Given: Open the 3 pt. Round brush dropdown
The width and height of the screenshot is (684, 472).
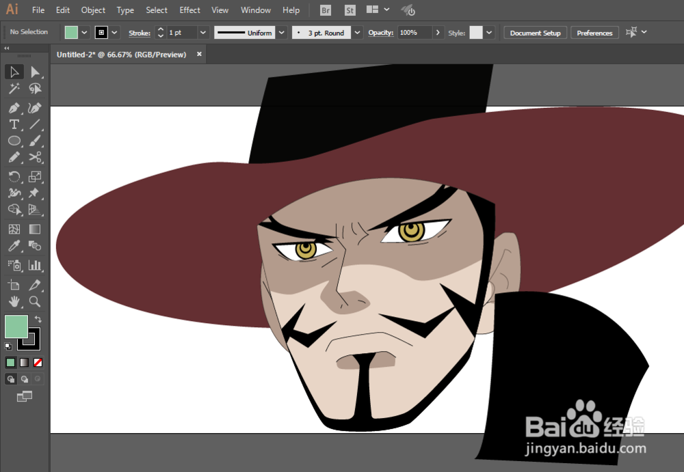Looking at the screenshot, I should (x=357, y=33).
